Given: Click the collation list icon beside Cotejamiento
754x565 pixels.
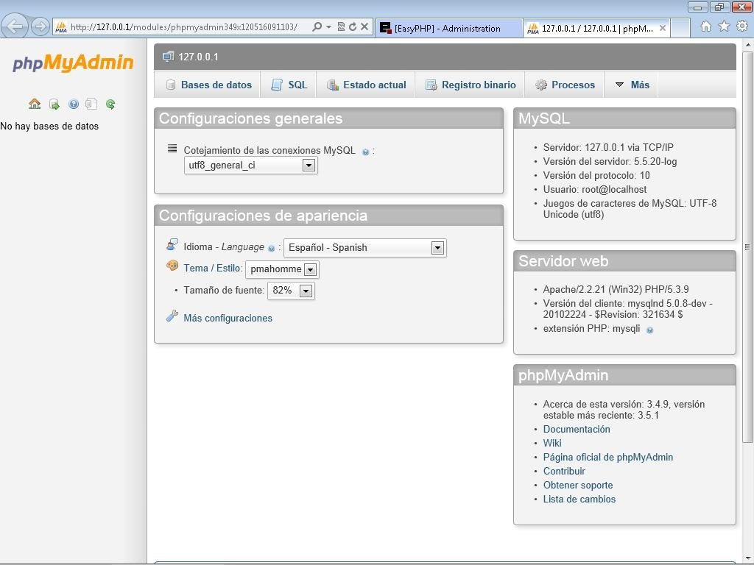Looking at the screenshot, I should 172,149.
